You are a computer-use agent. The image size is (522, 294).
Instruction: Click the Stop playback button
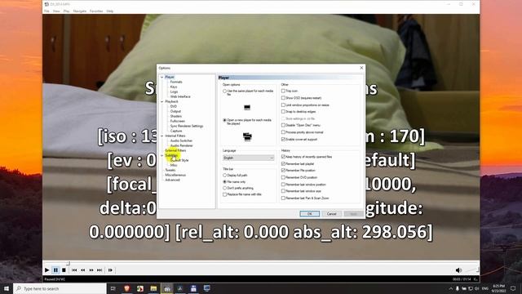click(x=64, y=270)
